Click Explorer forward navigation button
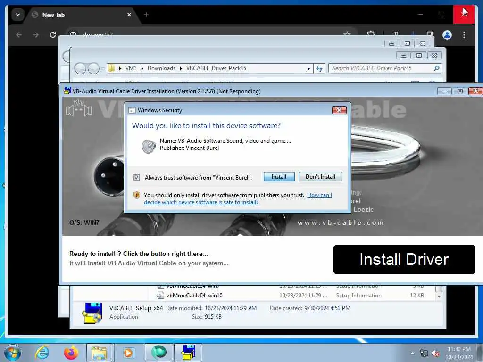 point(93,68)
